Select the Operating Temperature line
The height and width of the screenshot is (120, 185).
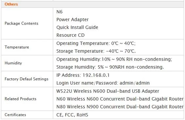96,43
